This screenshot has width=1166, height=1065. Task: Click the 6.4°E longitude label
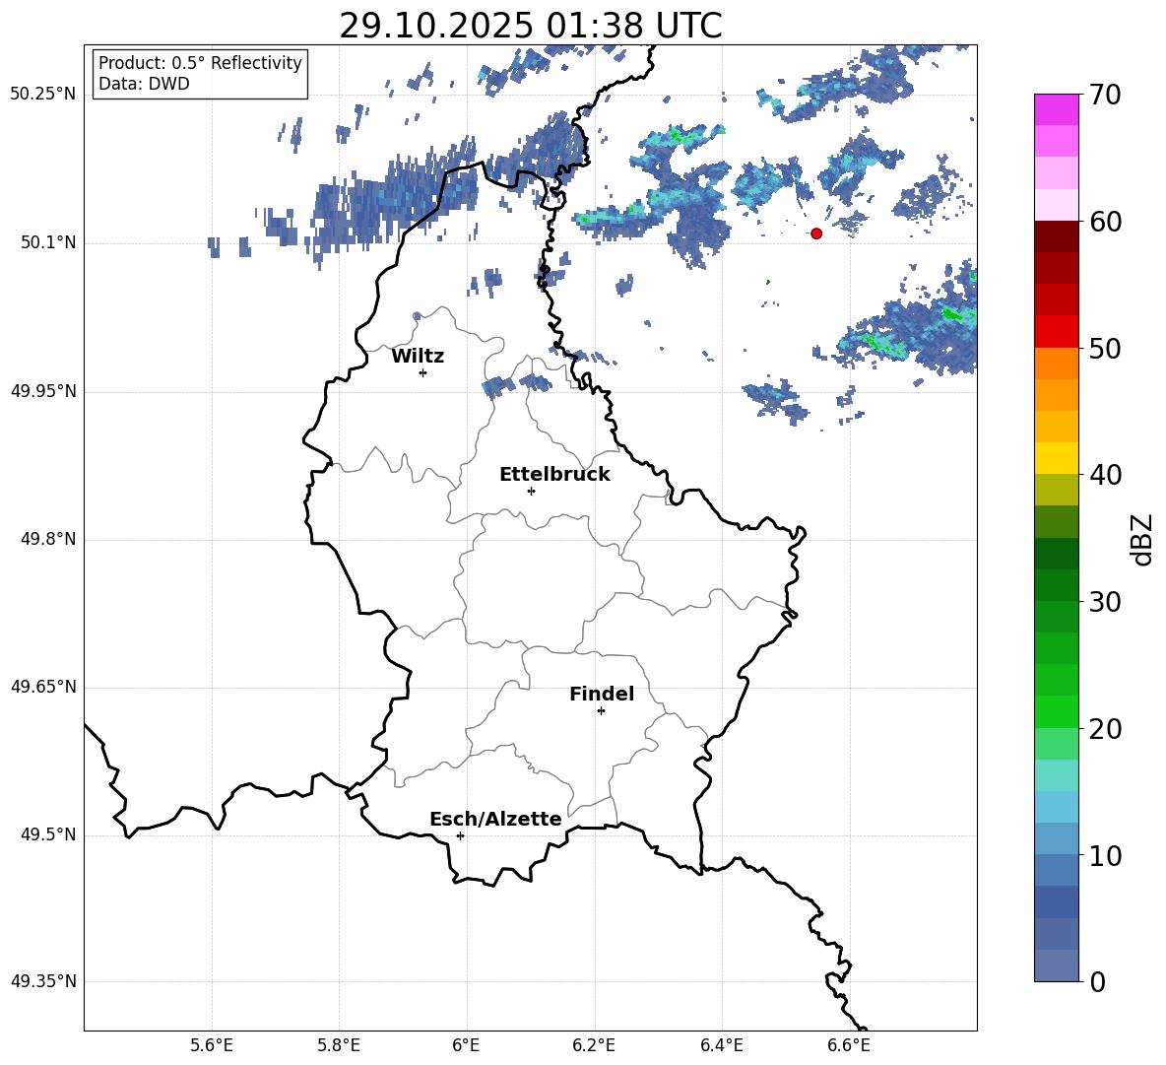tap(721, 1045)
